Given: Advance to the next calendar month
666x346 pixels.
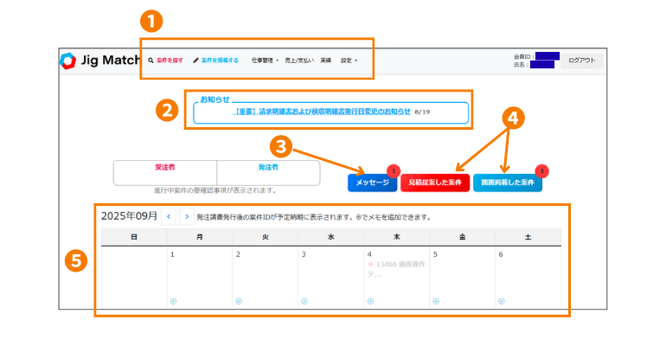Looking at the screenshot, I should pyautogui.click(x=186, y=216).
